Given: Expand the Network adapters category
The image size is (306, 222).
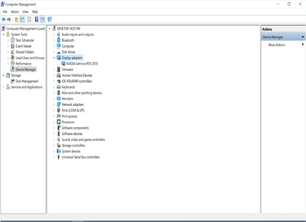Looking at the screenshot, I should tap(54, 104).
